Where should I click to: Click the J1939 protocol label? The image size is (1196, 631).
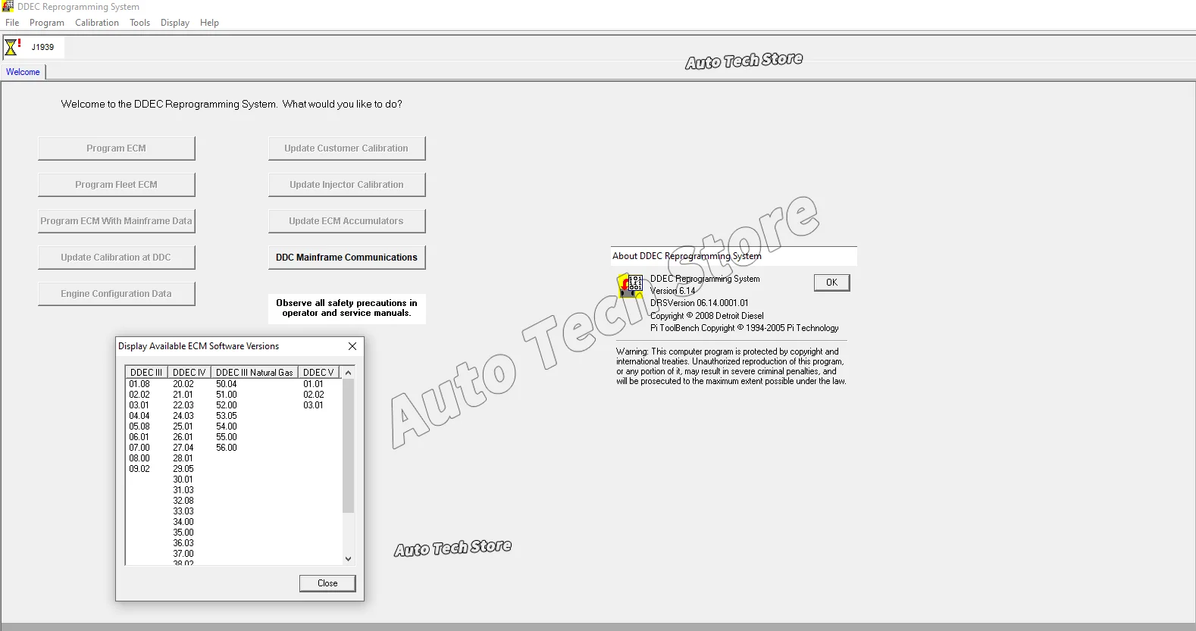click(x=42, y=47)
